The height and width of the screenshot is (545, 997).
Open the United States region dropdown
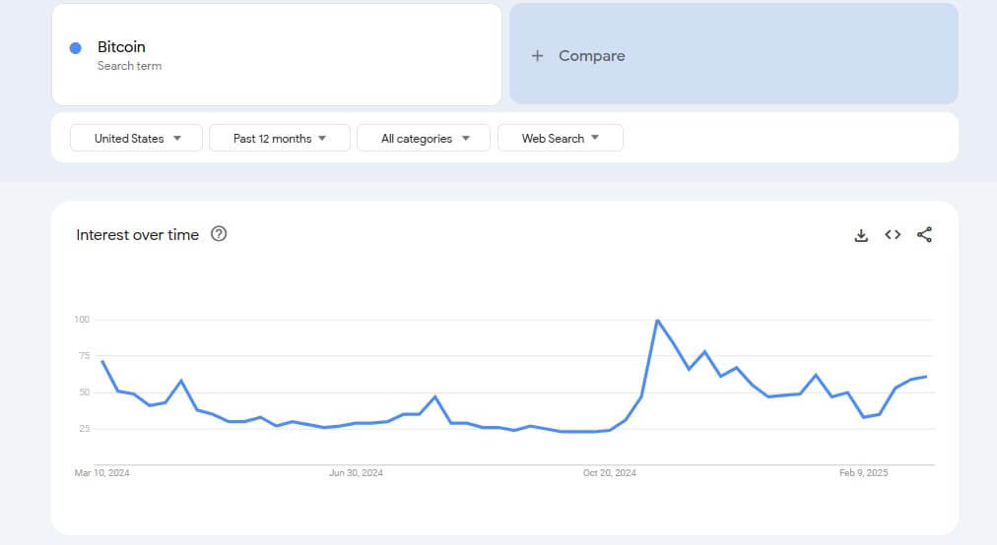click(x=137, y=139)
